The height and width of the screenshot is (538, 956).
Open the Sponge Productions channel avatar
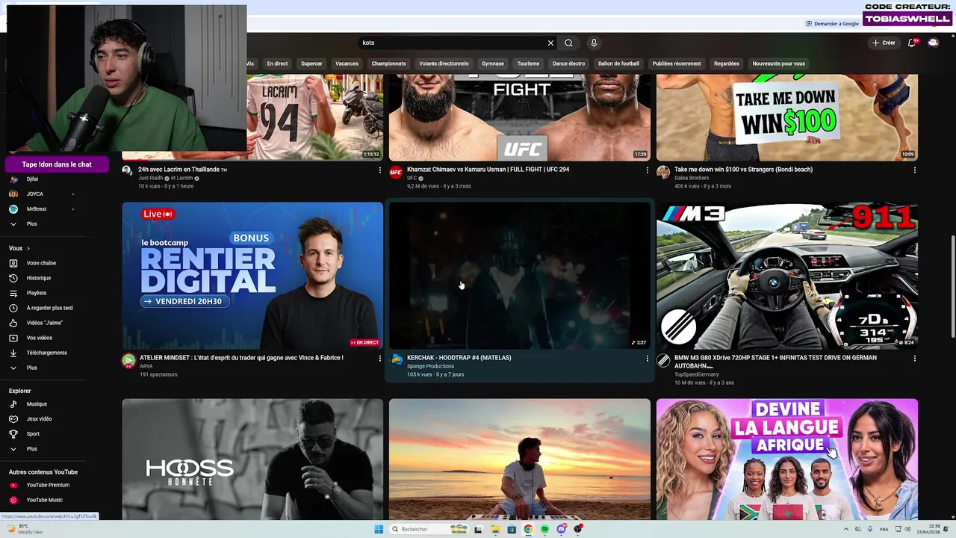396,361
